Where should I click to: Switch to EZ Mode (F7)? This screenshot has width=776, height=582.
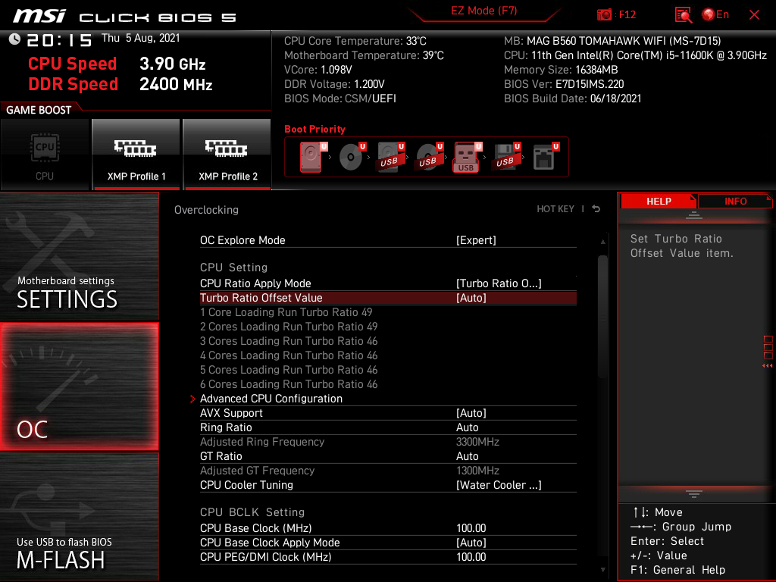pos(484,11)
